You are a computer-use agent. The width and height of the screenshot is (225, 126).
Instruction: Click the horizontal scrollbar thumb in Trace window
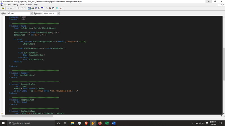(28, 116)
